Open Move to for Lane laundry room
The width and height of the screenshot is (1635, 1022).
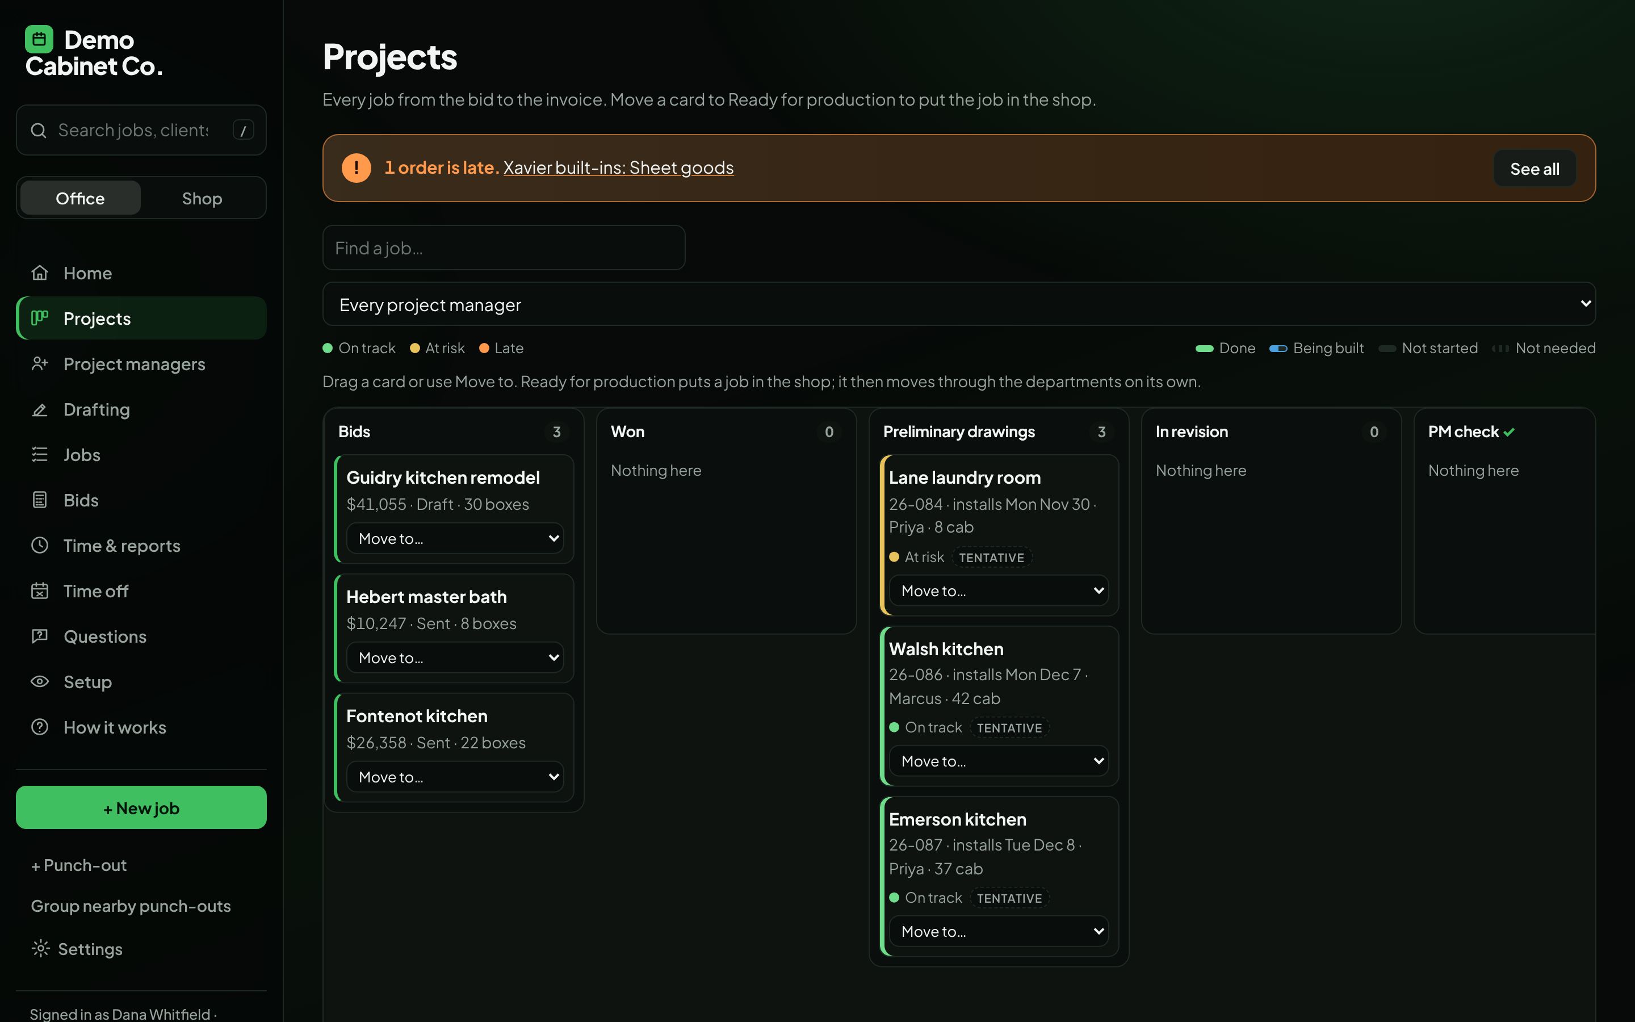point(999,590)
